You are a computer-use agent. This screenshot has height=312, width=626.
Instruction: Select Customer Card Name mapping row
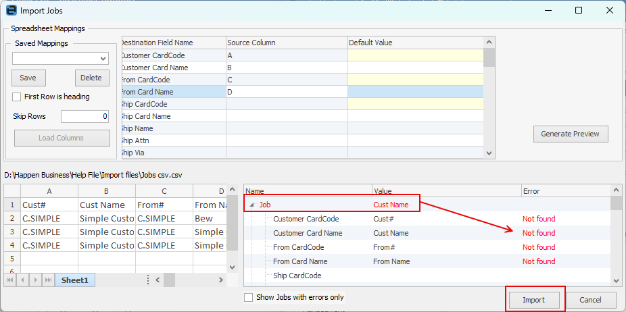click(302, 68)
